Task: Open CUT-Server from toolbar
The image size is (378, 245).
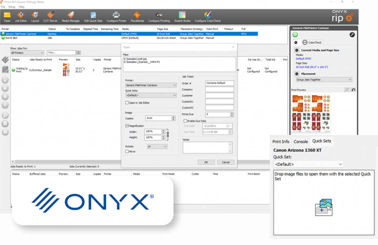Action: (50, 17)
